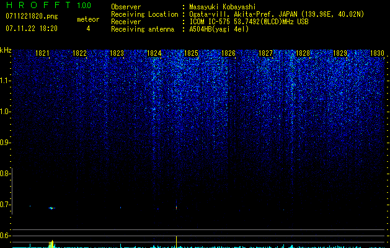Click location text Ogata-vill. Akita-Pref. JAPAN
The image size is (390, 248).
click(242, 14)
